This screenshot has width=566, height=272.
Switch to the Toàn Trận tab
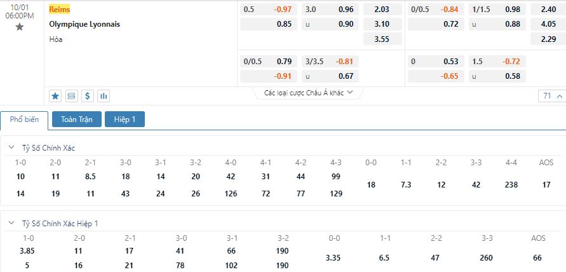[76, 119]
